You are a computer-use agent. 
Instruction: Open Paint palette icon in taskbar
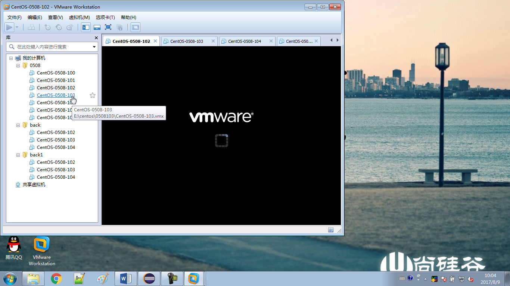[103, 279]
